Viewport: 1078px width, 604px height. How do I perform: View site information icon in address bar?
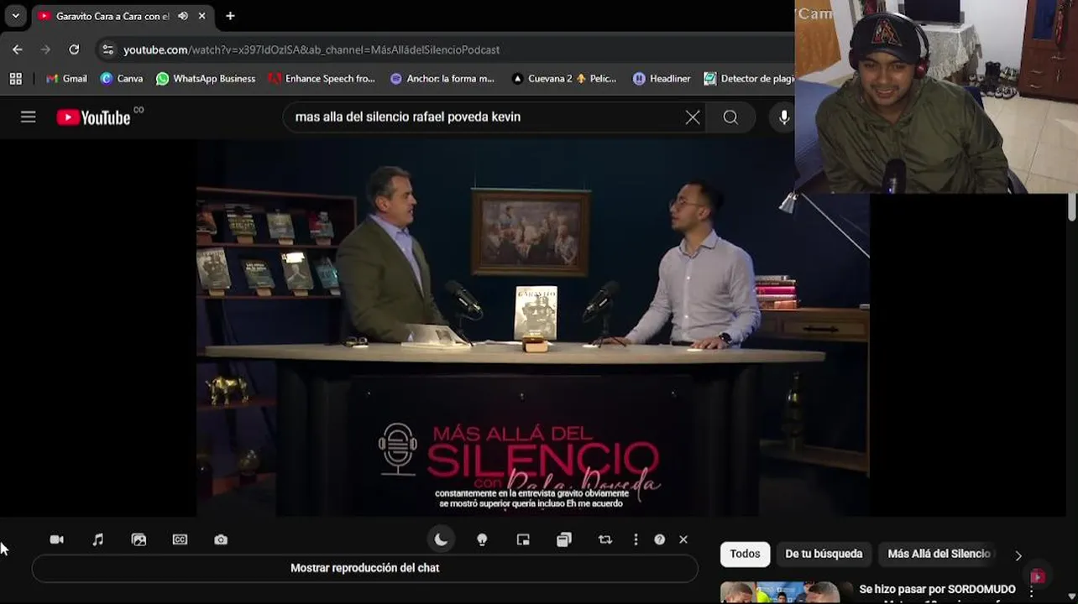pyautogui.click(x=107, y=49)
